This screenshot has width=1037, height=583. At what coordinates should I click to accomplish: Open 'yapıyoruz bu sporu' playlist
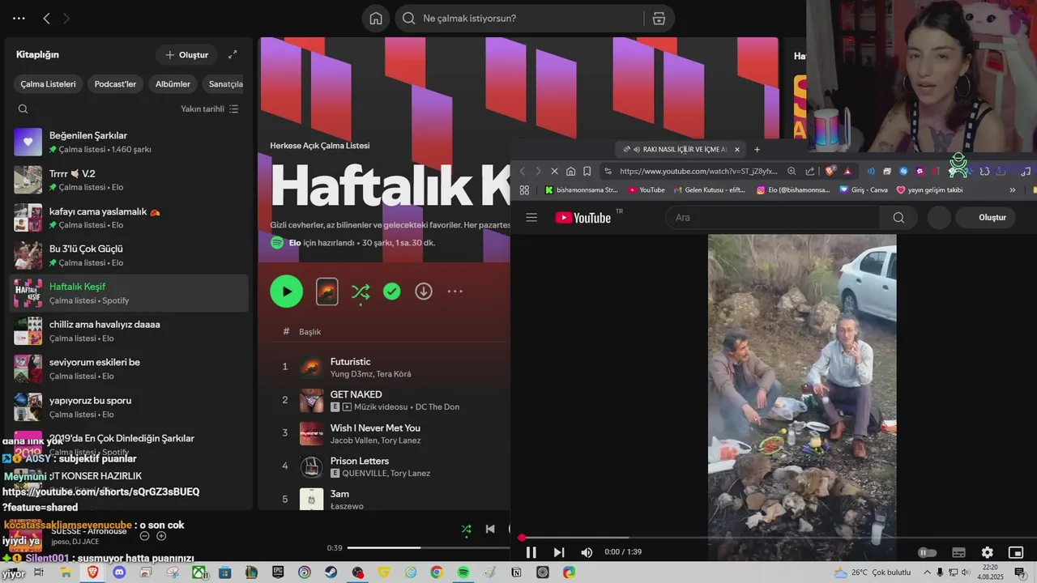(129, 406)
